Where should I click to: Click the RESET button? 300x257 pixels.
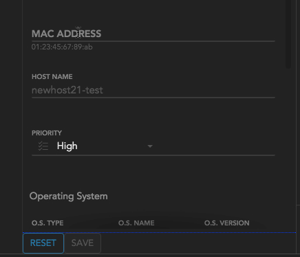click(x=43, y=243)
